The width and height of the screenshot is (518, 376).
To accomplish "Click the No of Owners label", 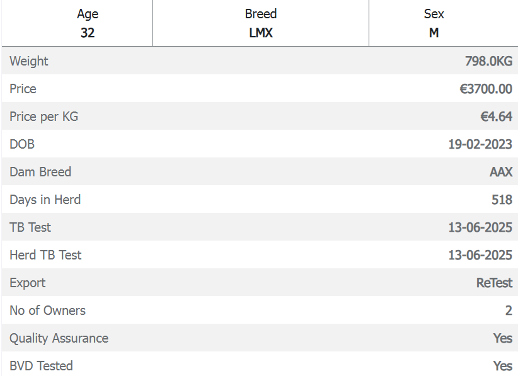I will pyautogui.click(x=47, y=310).
